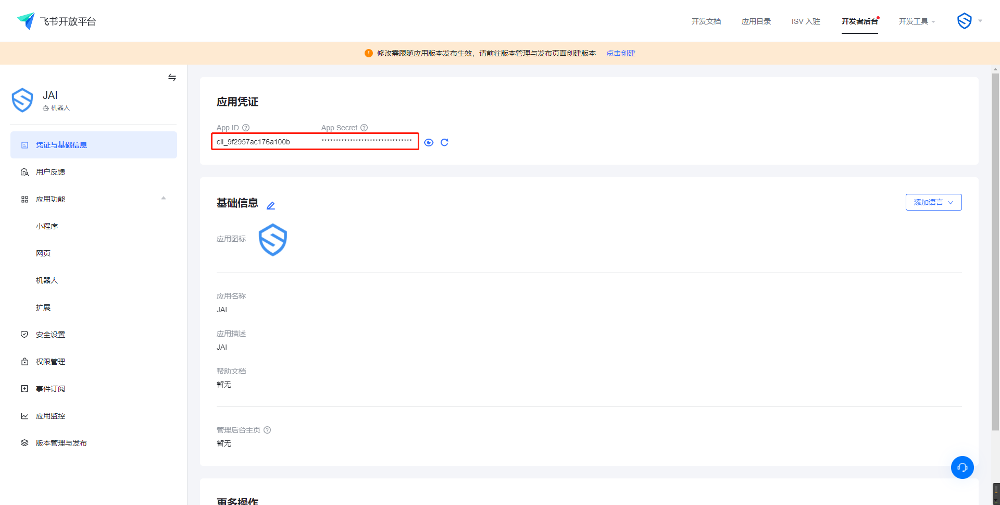
Task: Collapse the sidebar using the swap arrows icon
Action: pyautogui.click(x=172, y=78)
